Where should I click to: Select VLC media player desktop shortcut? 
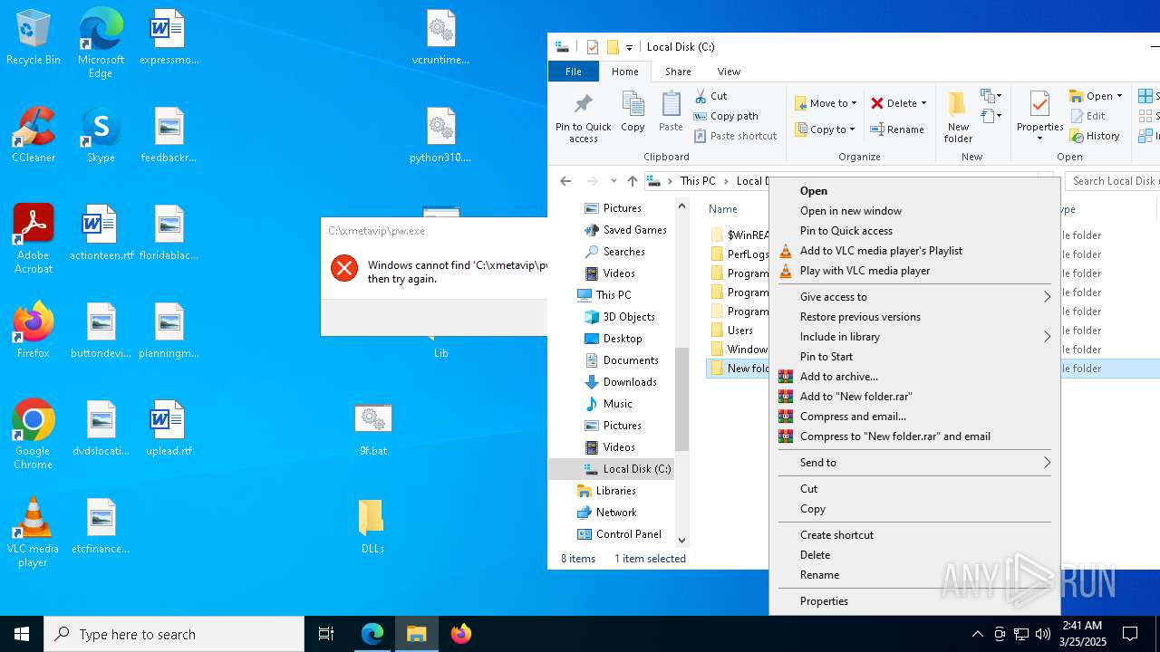coord(34,532)
